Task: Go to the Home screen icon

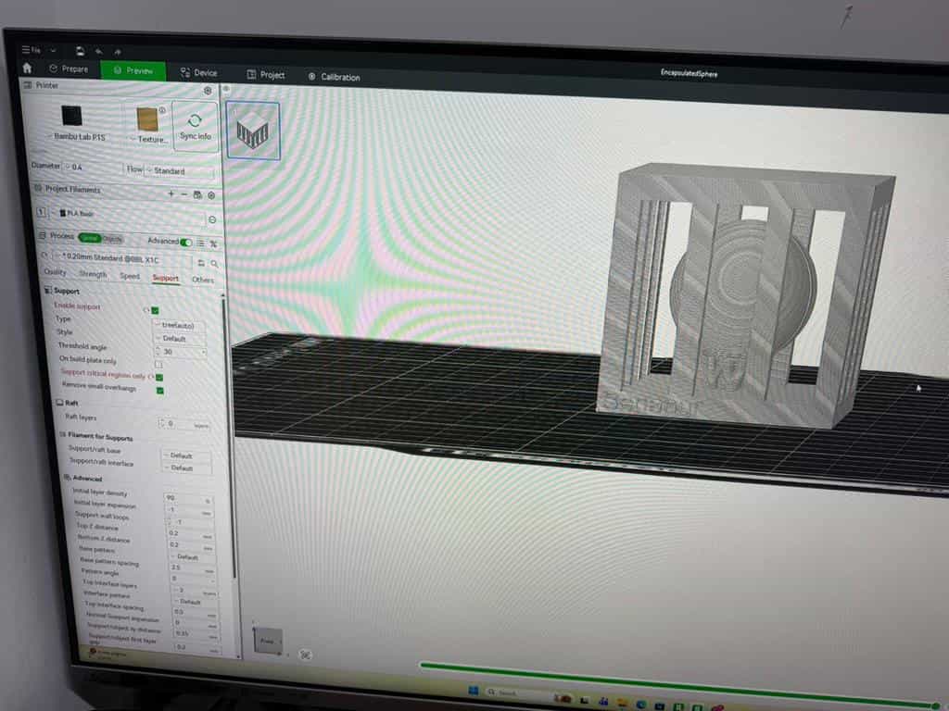Action: coord(27,68)
